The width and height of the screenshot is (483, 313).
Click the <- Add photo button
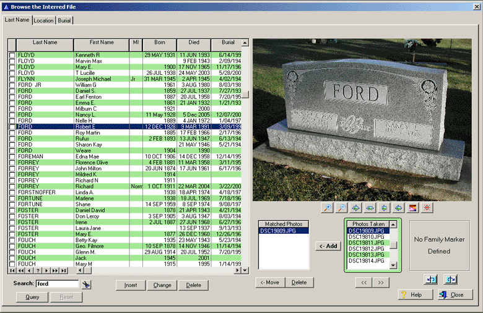pos(328,246)
